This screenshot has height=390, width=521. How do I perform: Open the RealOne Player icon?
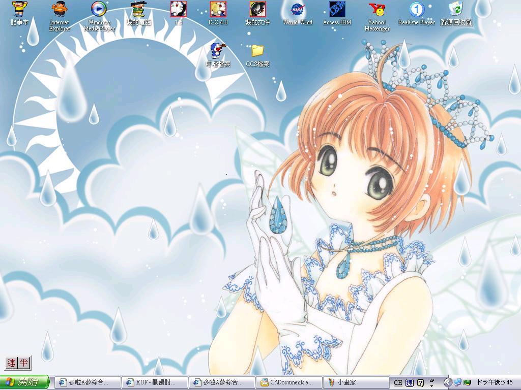tap(416, 13)
